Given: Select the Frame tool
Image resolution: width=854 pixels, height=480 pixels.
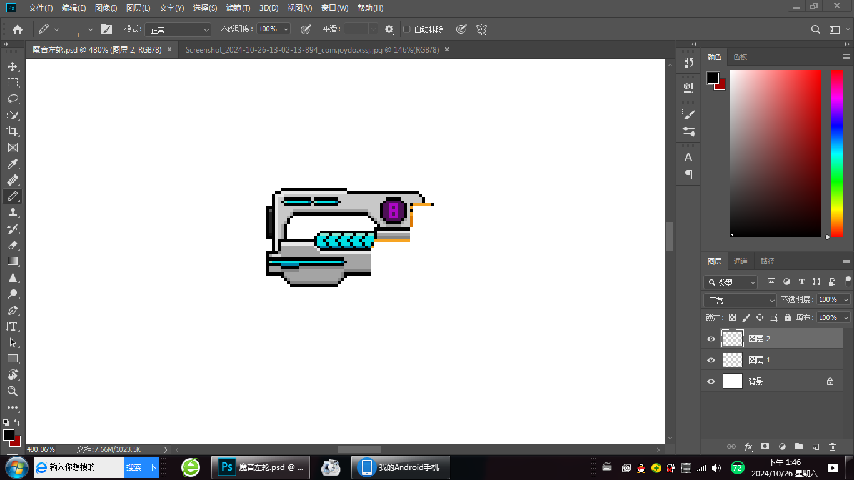Looking at the screenshot, I should (12, 147).
